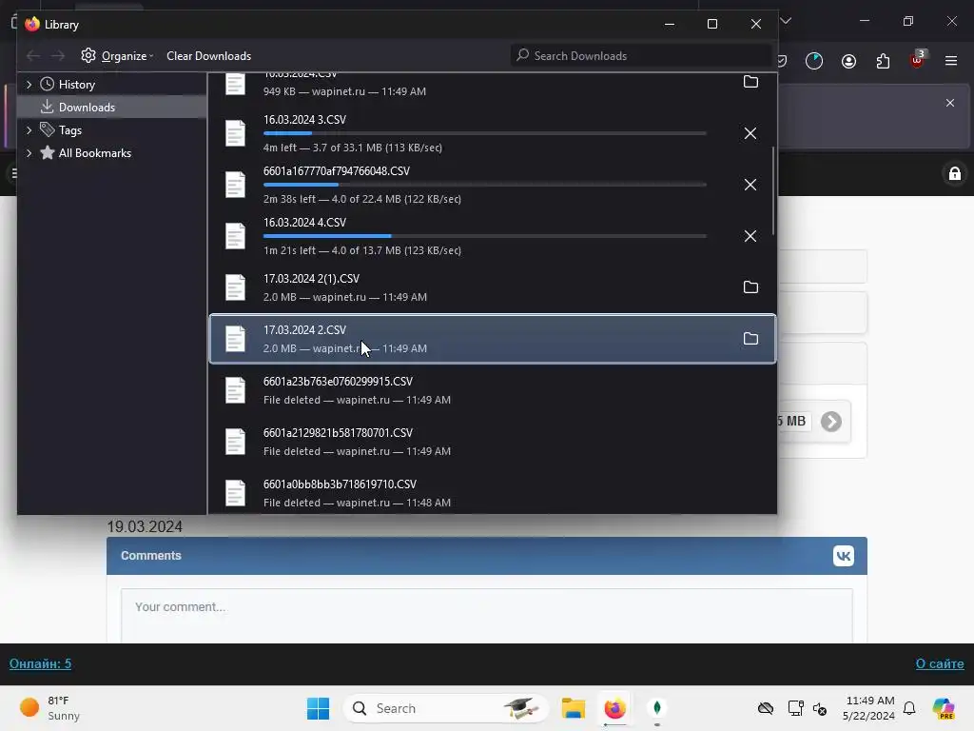Viewport: 974px width, 731px height.
Task: Open Firefox application menu hamburger
Action: pos(951,61)
